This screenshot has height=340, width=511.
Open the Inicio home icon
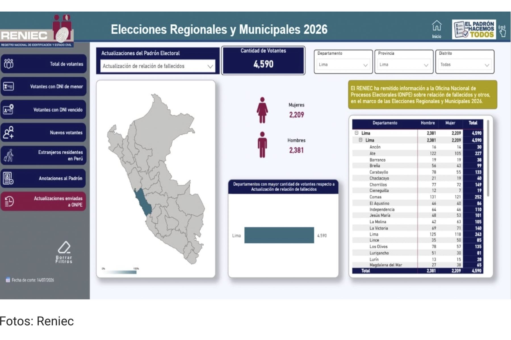click(x=437, y=26)
